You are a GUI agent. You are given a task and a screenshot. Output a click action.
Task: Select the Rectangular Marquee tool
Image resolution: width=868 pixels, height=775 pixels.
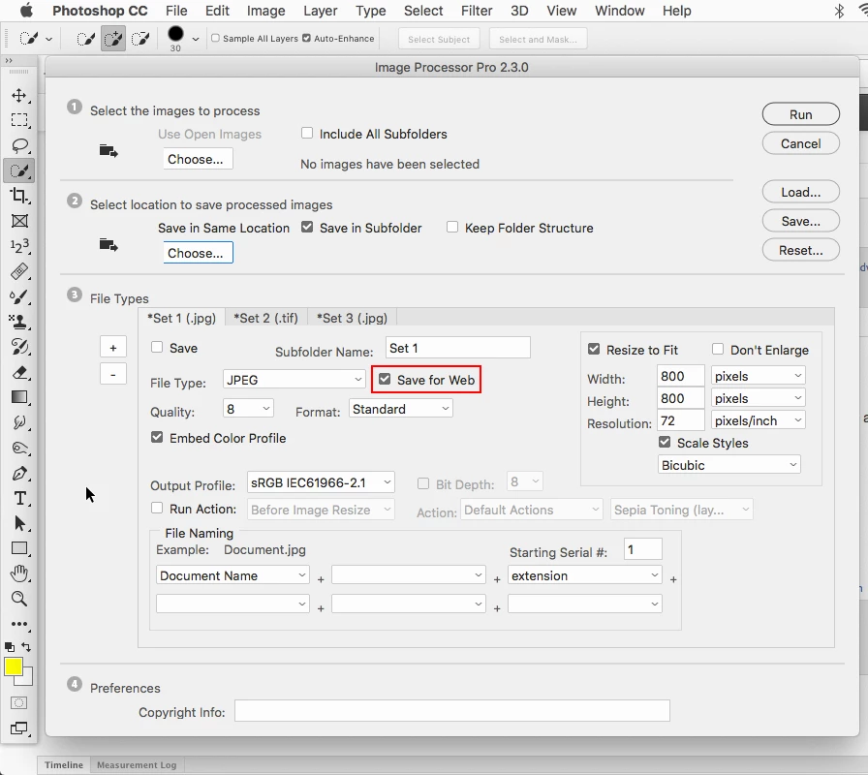coord(19,120)
